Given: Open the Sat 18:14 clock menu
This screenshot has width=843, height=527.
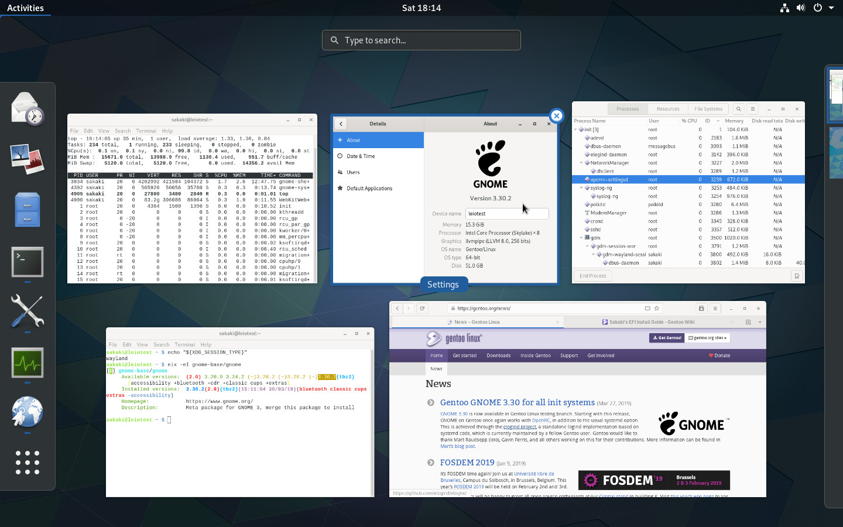Looking at the screenshot, I should coord(421,8).
